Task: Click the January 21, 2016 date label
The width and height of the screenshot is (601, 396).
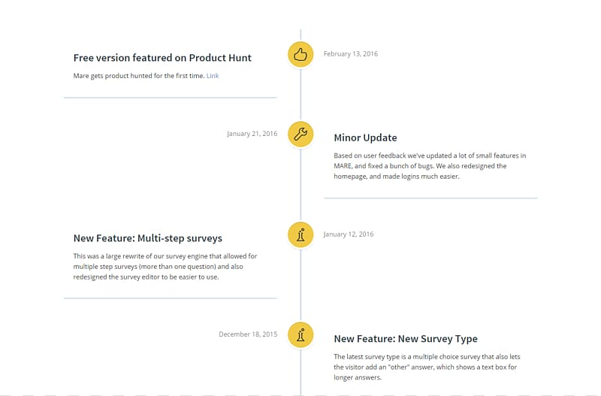Action: pos(252,134)
